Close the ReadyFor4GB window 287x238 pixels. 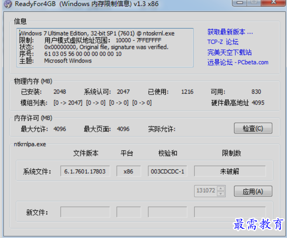[273, 3]
